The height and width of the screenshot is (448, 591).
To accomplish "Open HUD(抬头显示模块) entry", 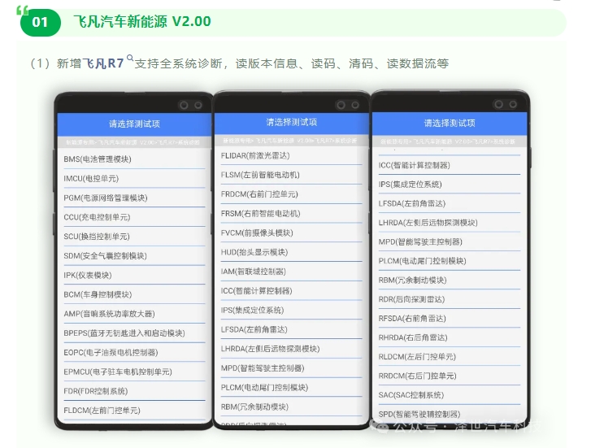I will [291, 252].
